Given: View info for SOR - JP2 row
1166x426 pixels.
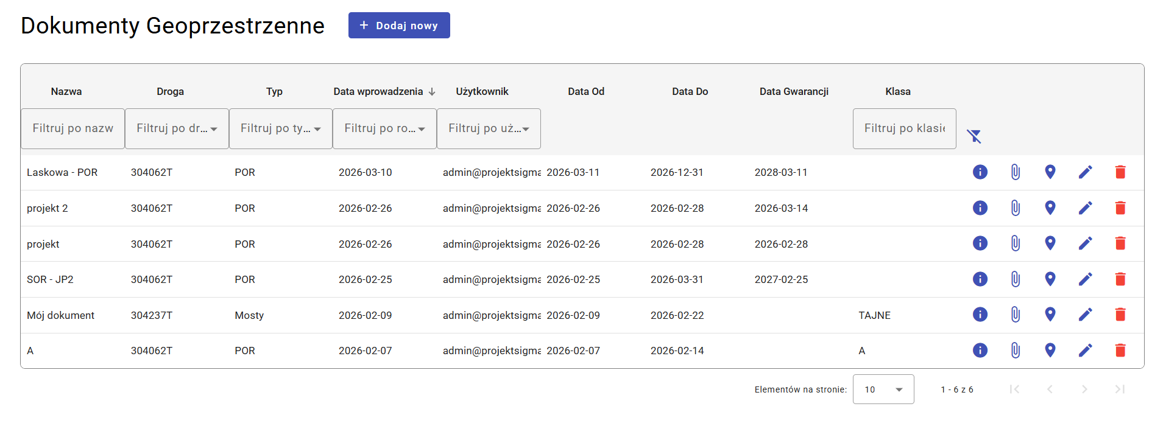Looking at the screenshot, I should click(x=980, y=279).
